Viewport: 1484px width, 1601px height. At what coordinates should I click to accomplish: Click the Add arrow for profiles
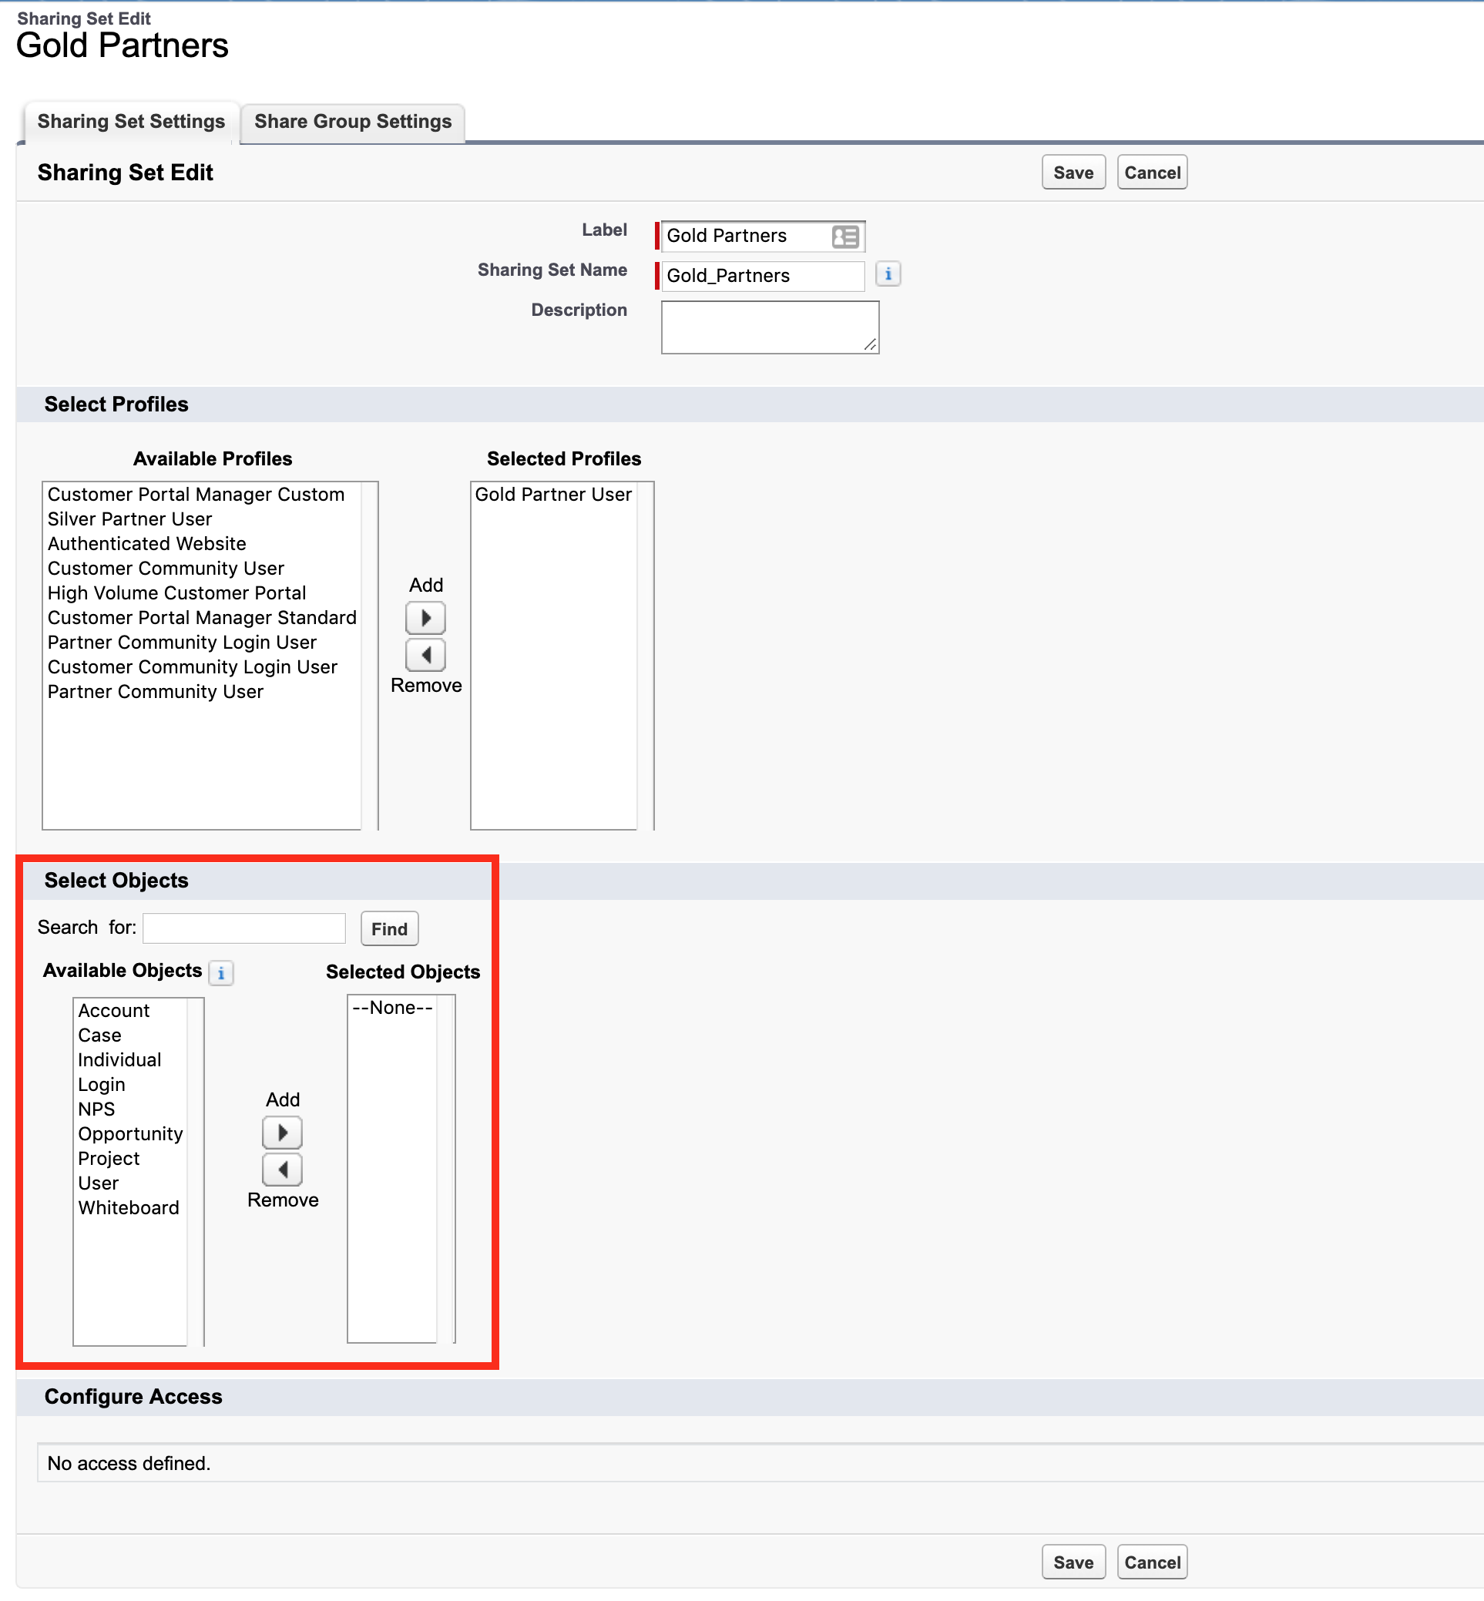pos(425,618)
